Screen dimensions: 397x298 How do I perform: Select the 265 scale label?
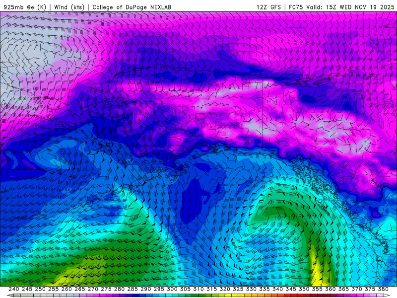pyautogui.click(x=80, y=289)
